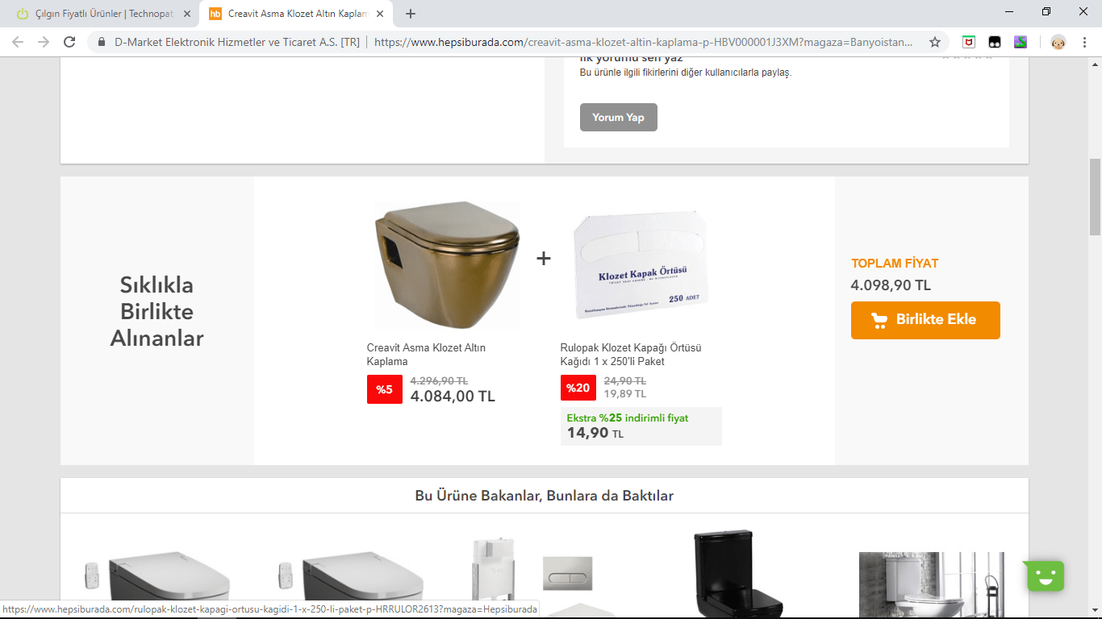Viewport: 1102px width, 619px height.
Task: Click the Yorum Yap button
Action: (618, 118)
